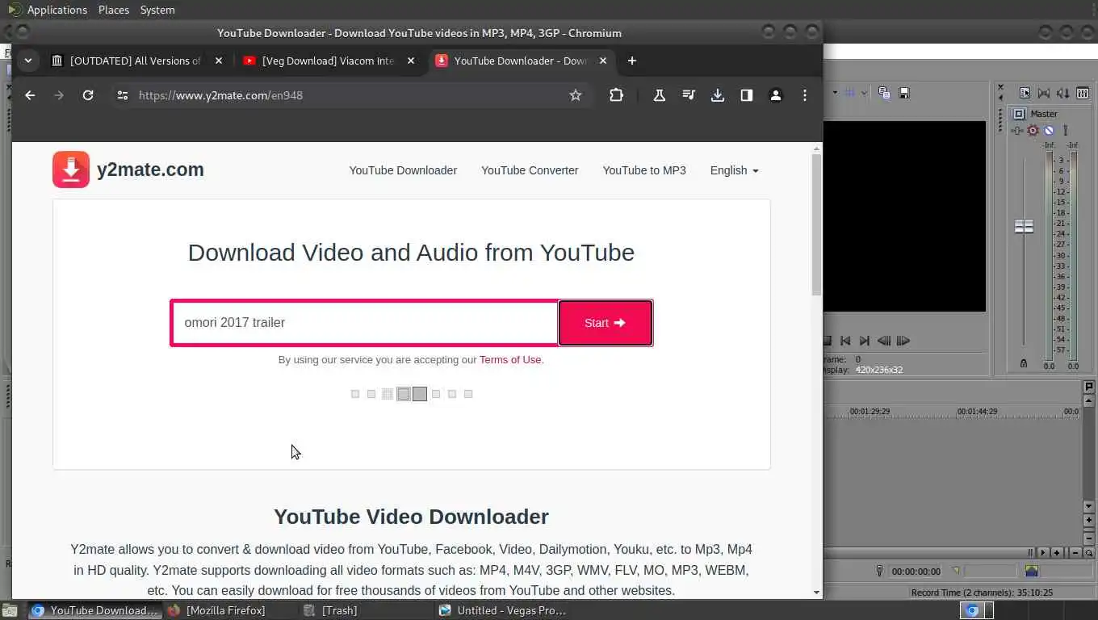
Task: Click the y2mate red download logo
Action: click(71, 170)
